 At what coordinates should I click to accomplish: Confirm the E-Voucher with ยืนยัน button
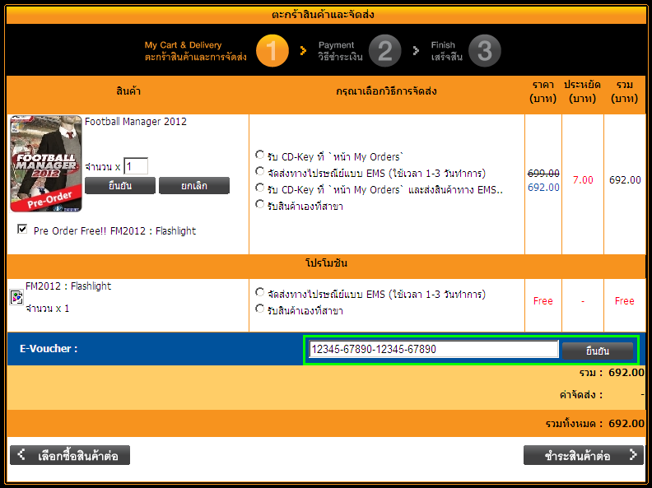point(598,351)
